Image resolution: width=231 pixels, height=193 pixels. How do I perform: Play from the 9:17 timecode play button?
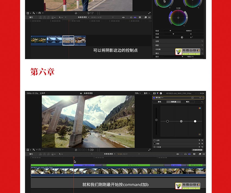click(x=76, y=13)
